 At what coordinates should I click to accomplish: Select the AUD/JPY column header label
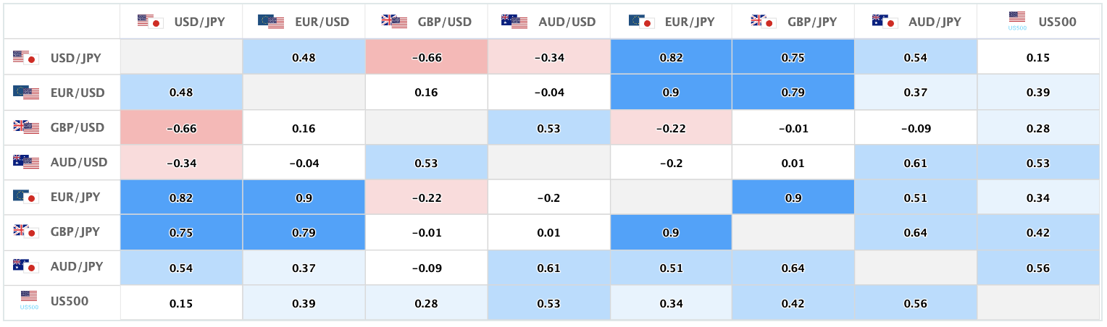(x=935, y=22)
